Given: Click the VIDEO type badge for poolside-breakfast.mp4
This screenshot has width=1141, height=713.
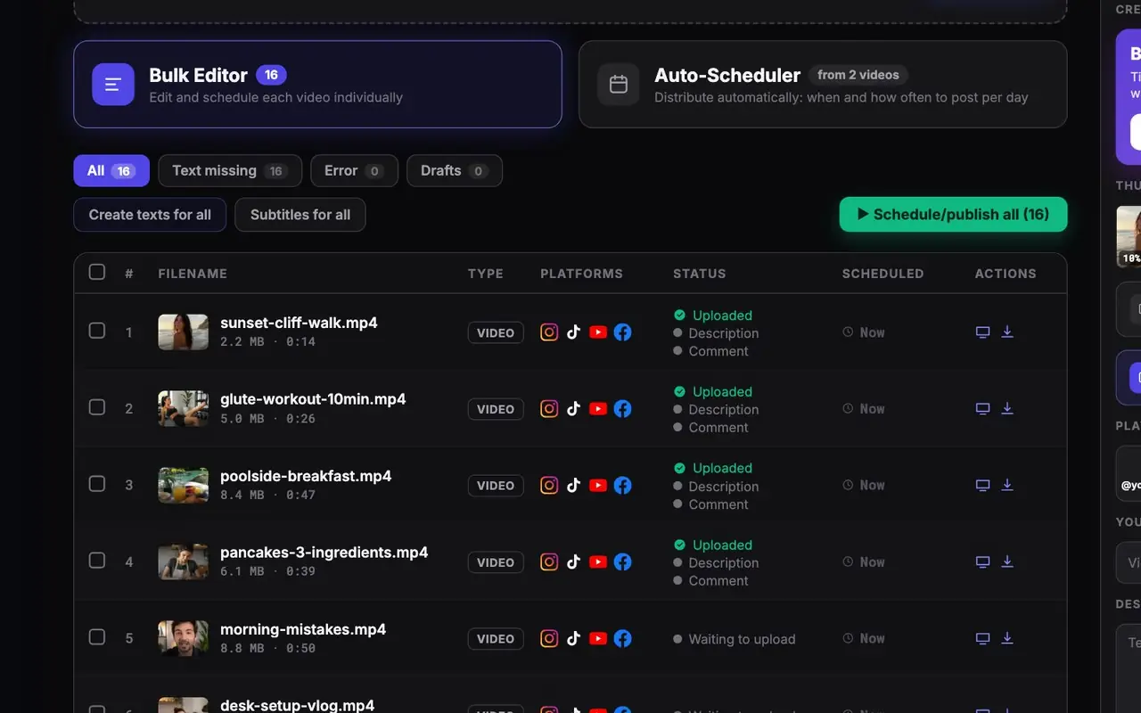Looking at the screenshot, I should 496,486.
